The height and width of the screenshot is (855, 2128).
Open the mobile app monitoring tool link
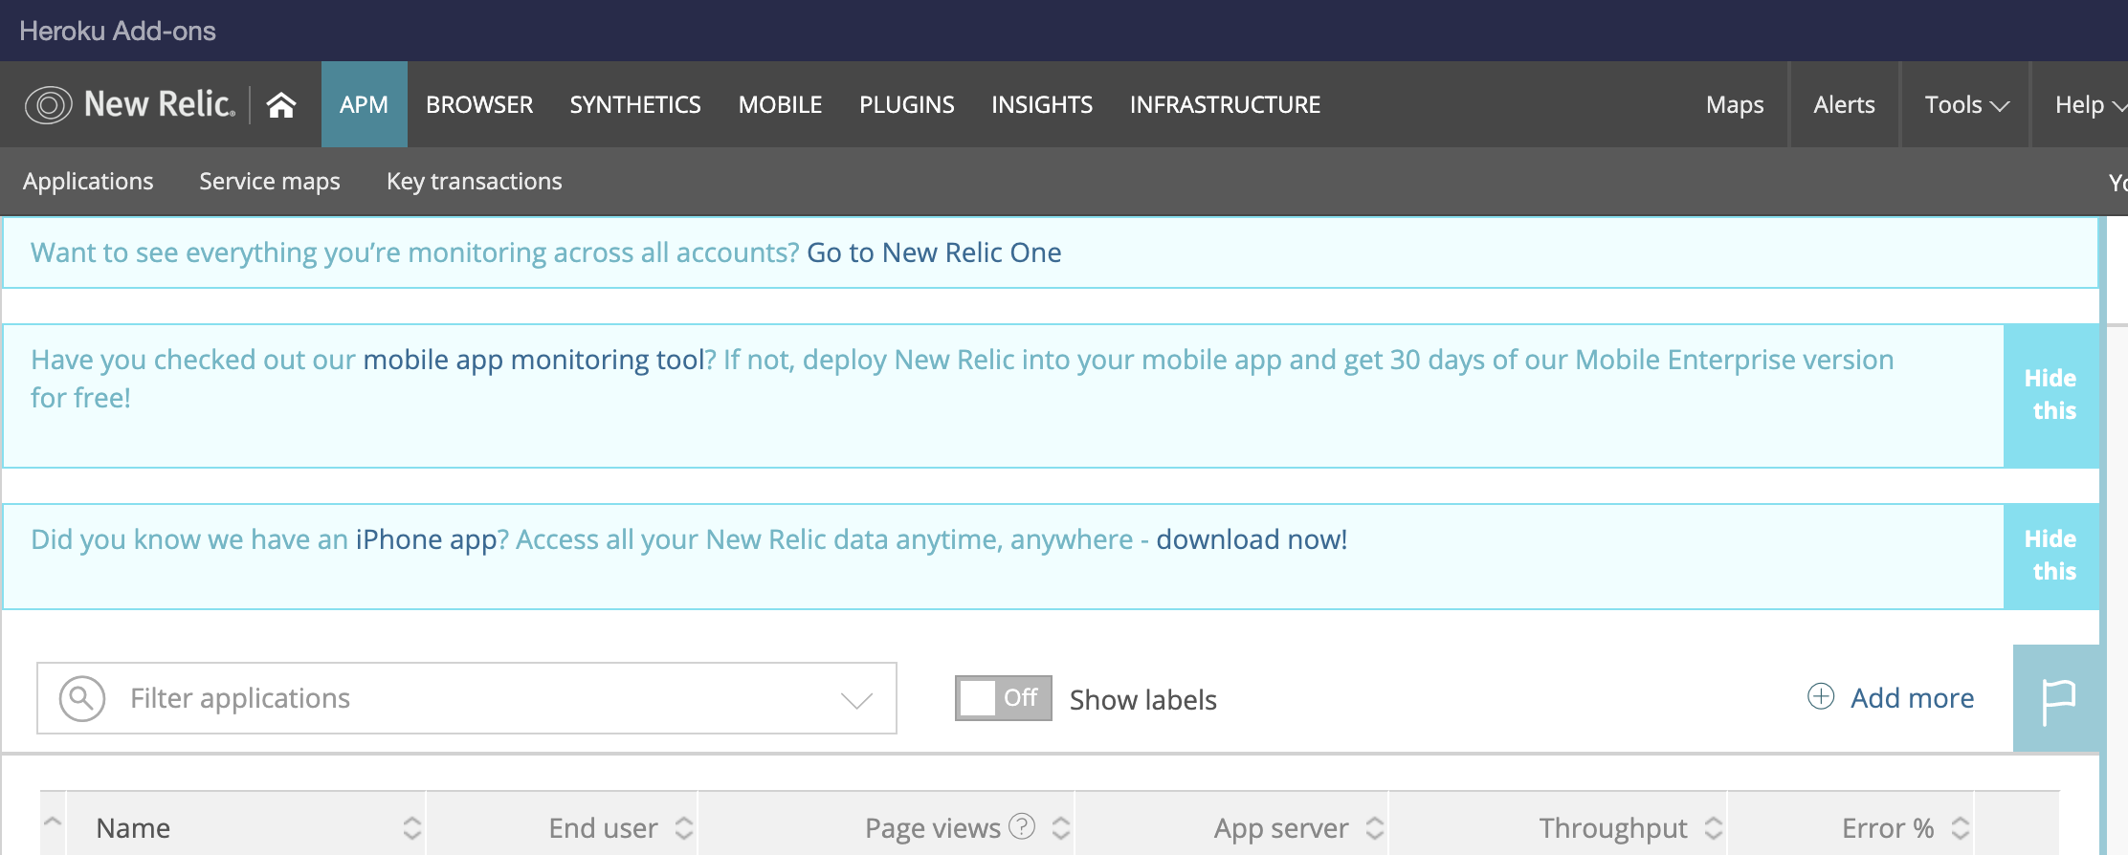[534, 360]
